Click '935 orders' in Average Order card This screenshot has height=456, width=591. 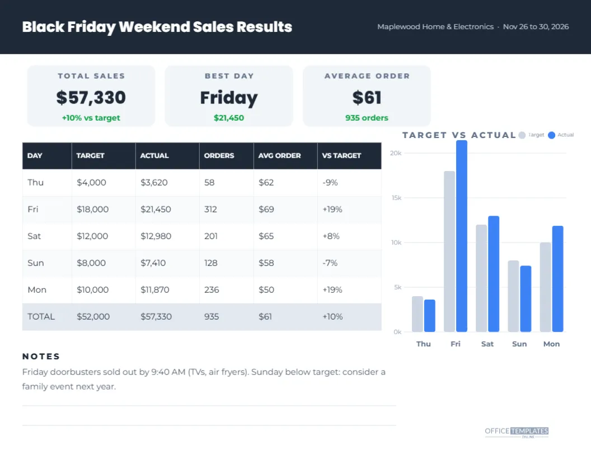pyautogui.click(x=367, y=118)
